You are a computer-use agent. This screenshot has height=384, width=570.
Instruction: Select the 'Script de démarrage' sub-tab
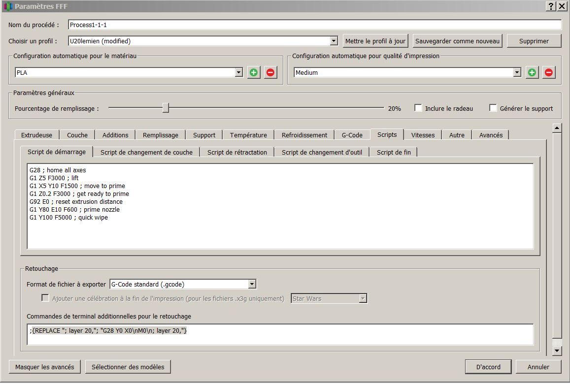pos(57,152)
